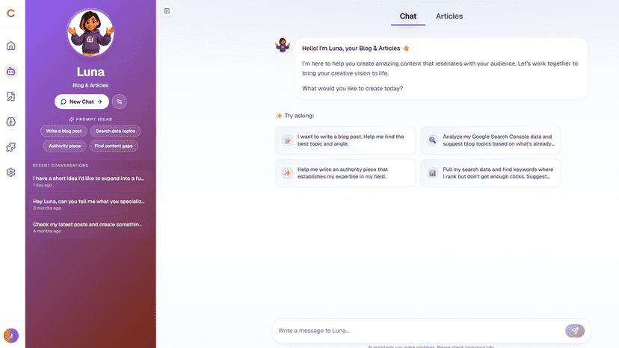Screen dimensions: 619x348
Task: Select 'Authority piece' prompt idea
Action: tap(65, 146)
